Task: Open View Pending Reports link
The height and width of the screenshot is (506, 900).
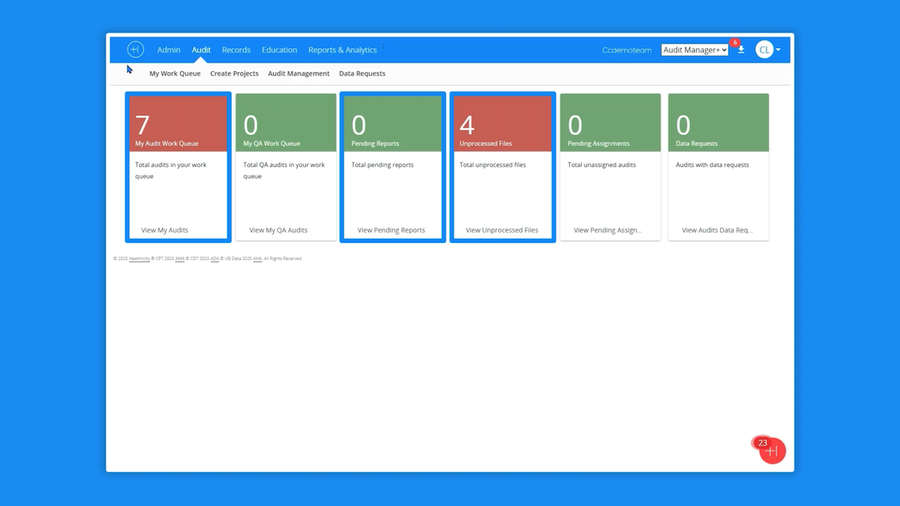Action: click(391, 230)
